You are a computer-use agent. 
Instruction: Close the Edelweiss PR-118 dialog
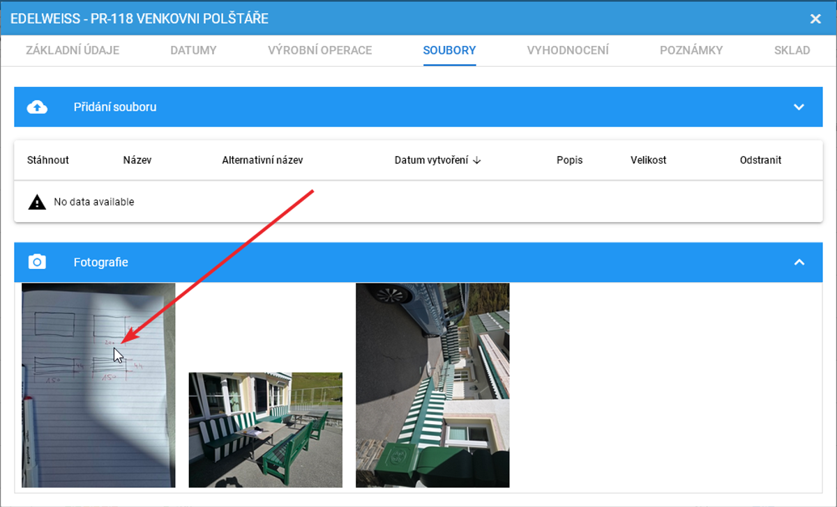click(815, 19)
